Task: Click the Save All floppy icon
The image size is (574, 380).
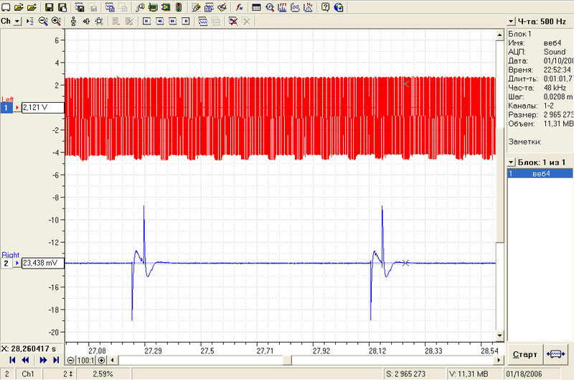Action: coord(62,7)
